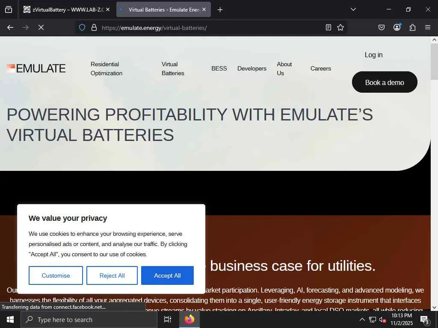This screenshot has width=438, height=328.
Task: Click the address bar URL field
Action: (211, 28)
